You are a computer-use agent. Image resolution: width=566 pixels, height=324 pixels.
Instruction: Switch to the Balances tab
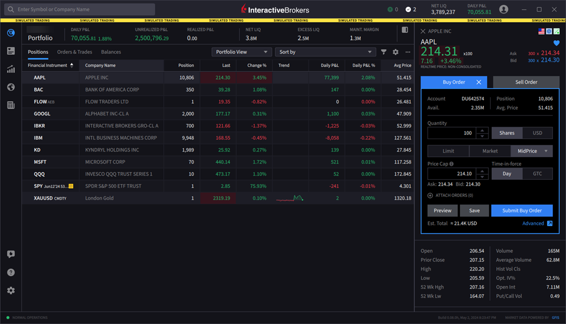[x=111, y=52]
